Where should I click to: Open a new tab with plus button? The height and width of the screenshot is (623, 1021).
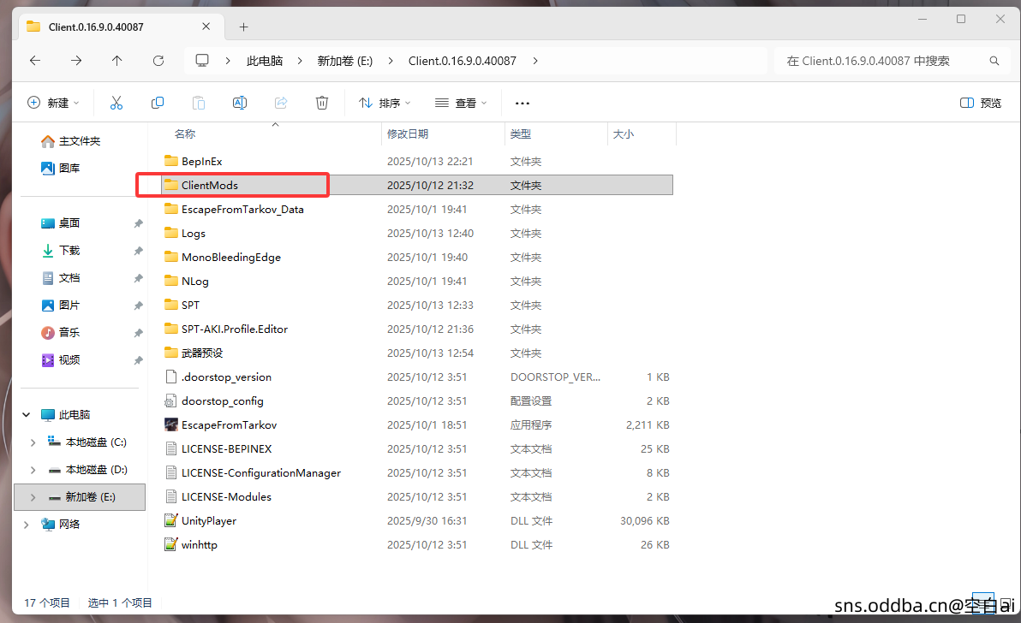point(243,27)
